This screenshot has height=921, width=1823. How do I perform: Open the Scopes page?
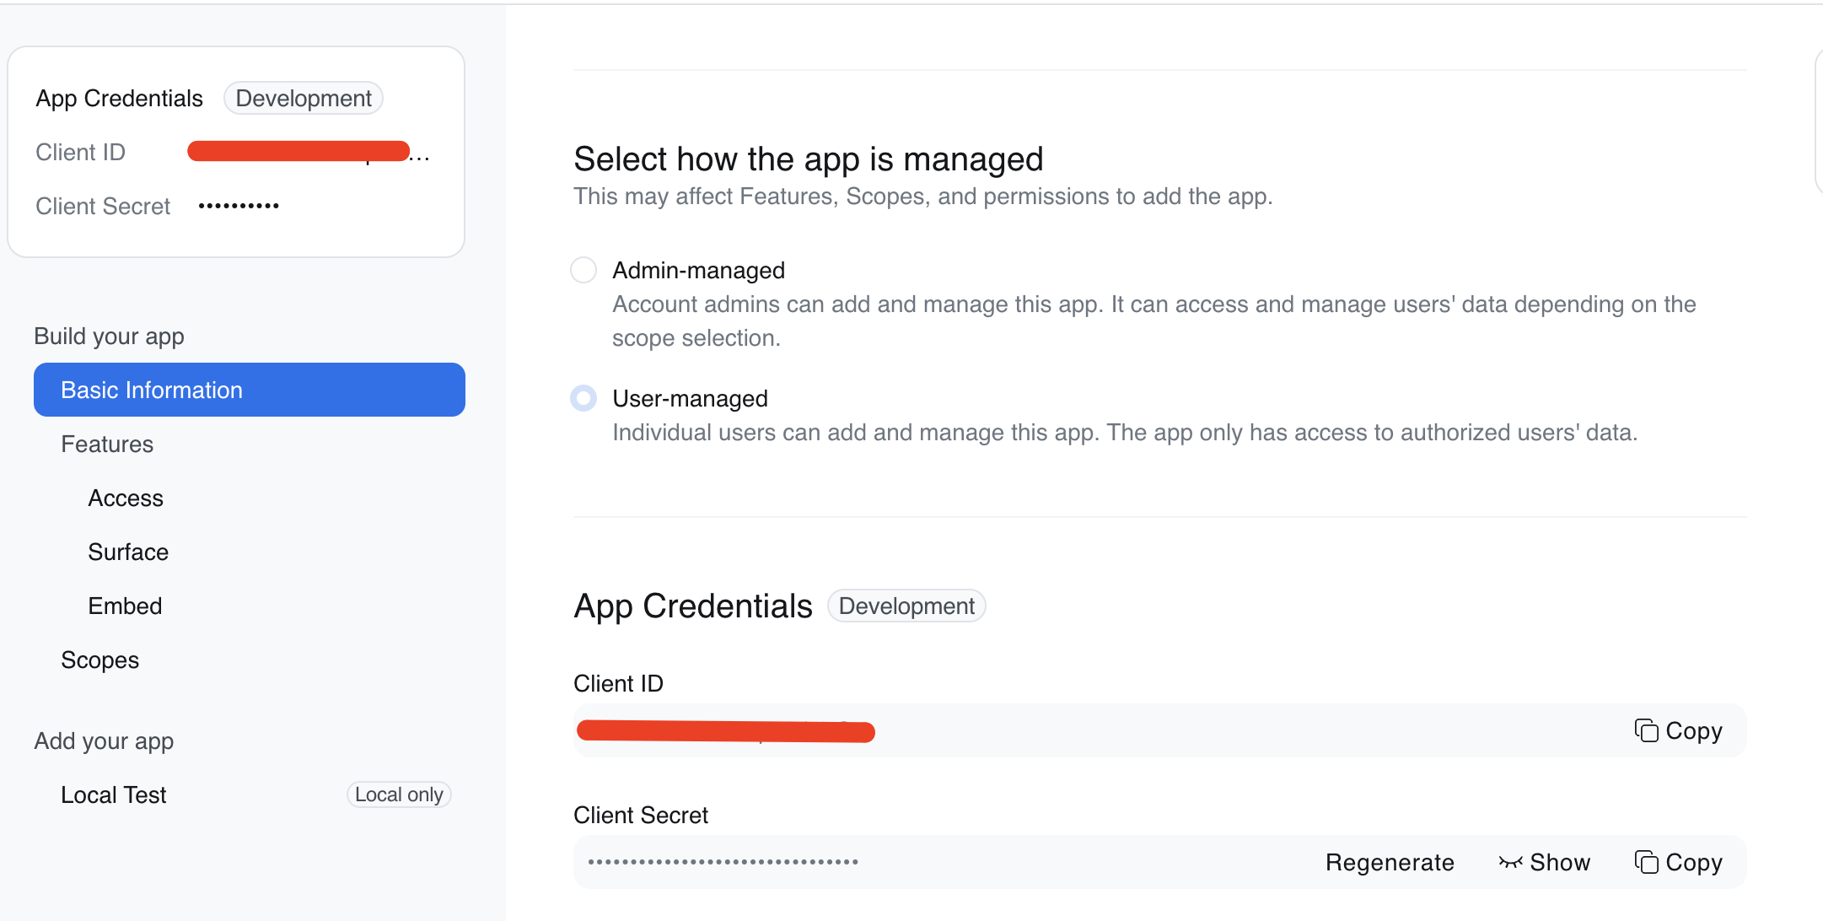click(99, 660)
